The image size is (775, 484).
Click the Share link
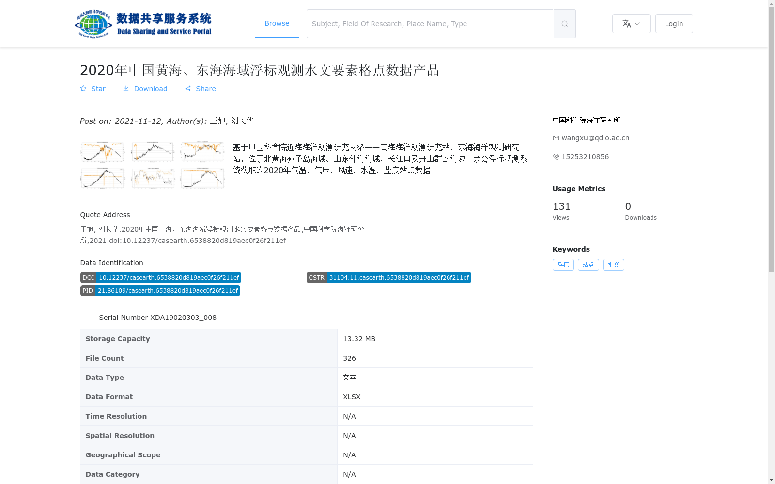(x=200, y=89)
